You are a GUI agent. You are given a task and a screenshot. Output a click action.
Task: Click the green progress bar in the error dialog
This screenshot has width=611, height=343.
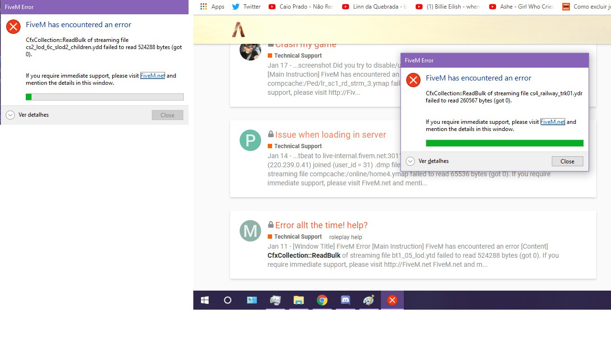[x=504, y=143]
